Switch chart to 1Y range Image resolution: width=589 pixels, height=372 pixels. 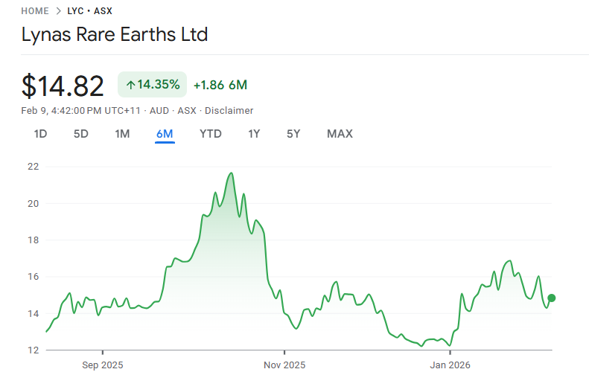[x=254, y=134]
